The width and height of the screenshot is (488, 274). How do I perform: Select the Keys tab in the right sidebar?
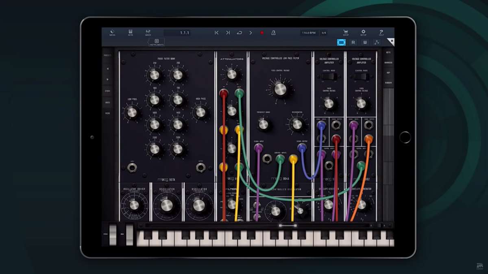click(388, 52)
